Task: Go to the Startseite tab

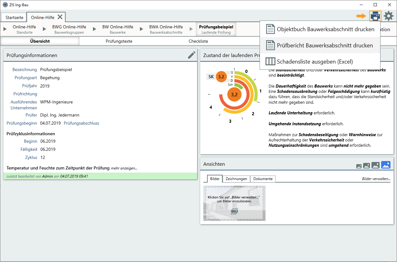Action: point(14,17)
